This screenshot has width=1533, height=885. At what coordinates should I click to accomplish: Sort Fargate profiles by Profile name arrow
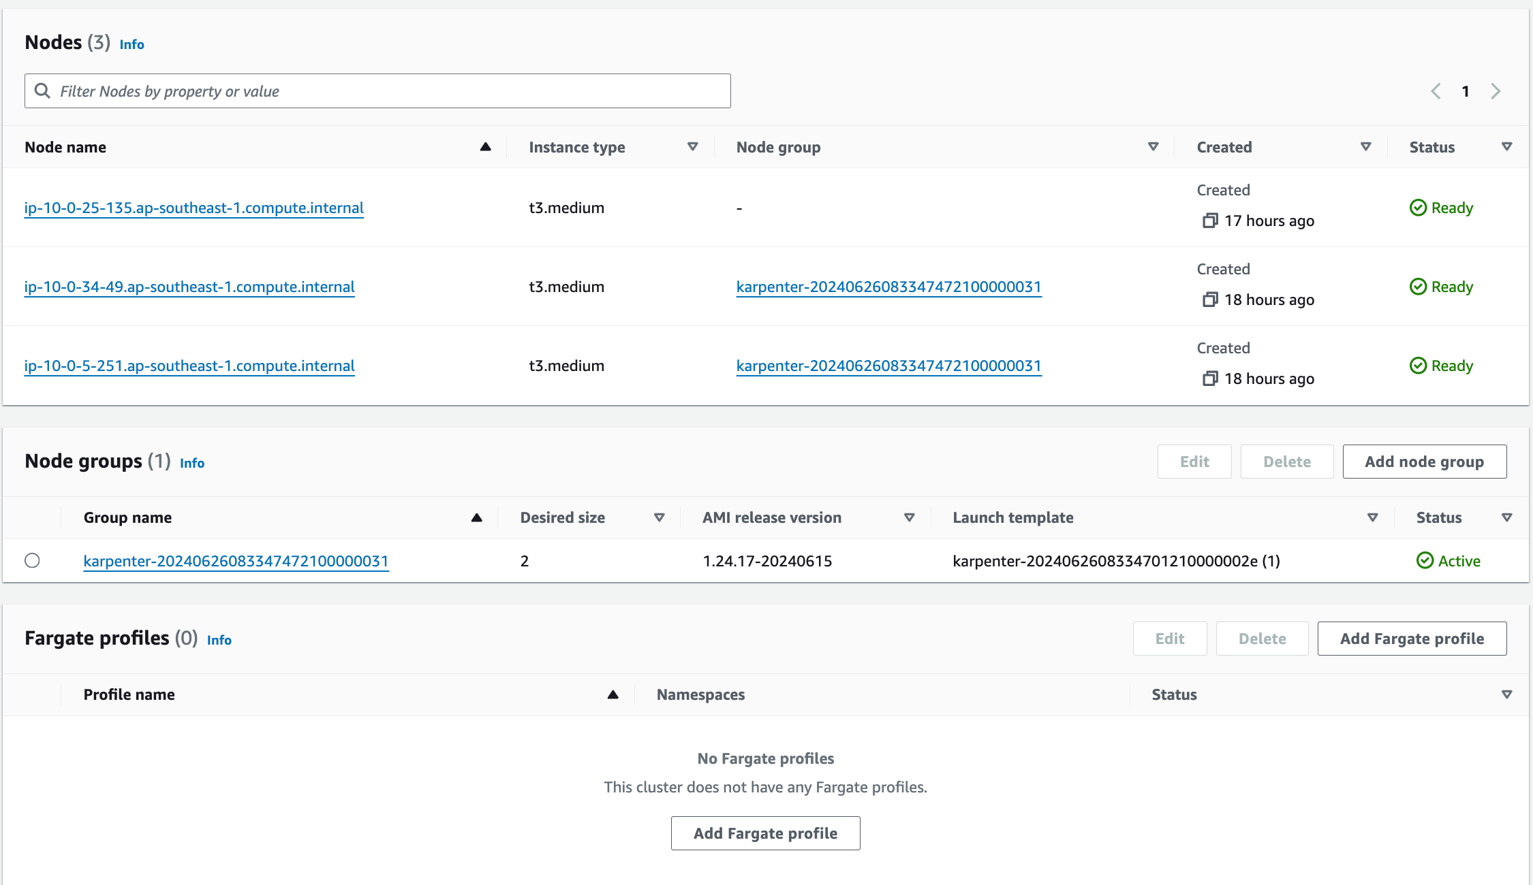(613, 695)
